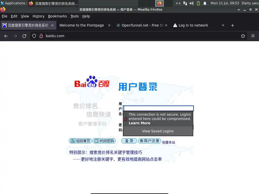Click the 返回首页 button
Image resolution: width=259 pixels, height=194 pixels.
80,141
